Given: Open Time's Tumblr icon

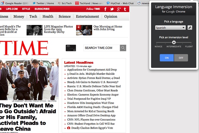Looking at the screenshot, I should (x=125, y=9).
